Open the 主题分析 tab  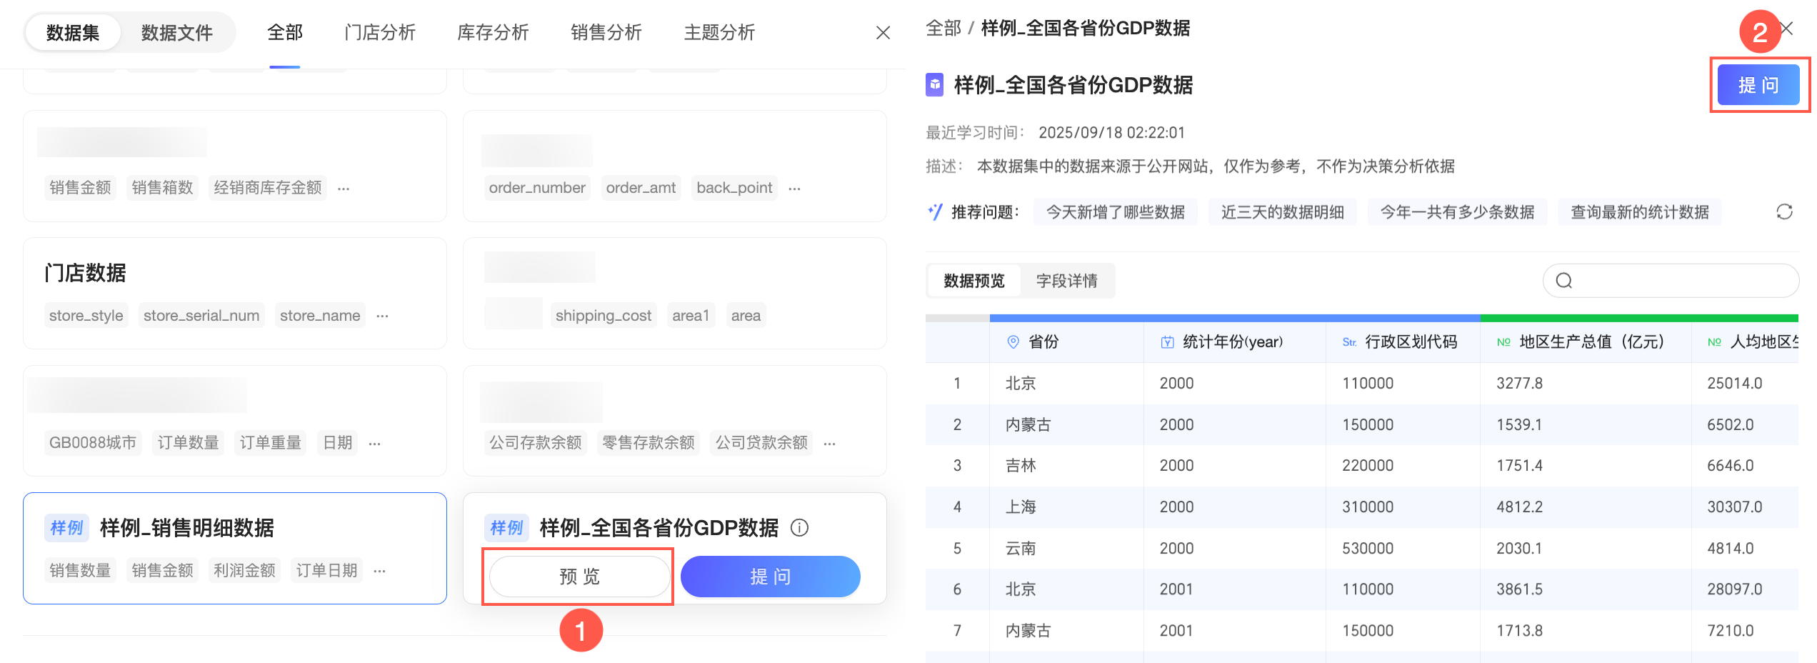[x=719, y=33]
